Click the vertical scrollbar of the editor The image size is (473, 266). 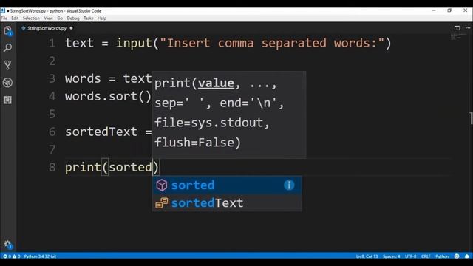pyautogui.click(x=472, y=118)
